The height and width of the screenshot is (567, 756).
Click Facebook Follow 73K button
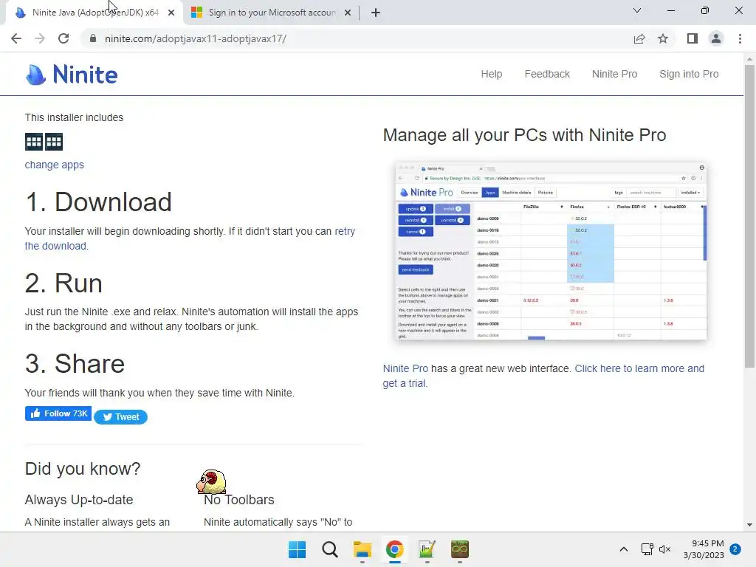pos(58,413)
